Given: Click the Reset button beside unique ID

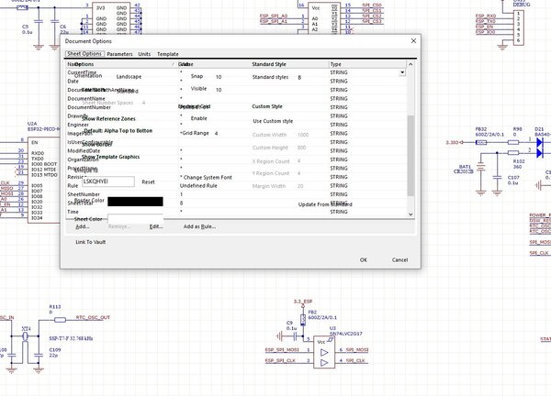Looking at the screenshot, I should coord(148,182).
